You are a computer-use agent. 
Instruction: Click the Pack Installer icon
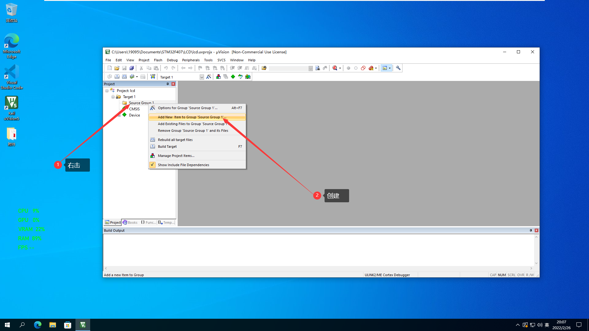point(248,77)
